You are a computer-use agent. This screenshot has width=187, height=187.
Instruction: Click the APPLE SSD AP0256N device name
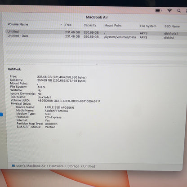coord(59,107)
